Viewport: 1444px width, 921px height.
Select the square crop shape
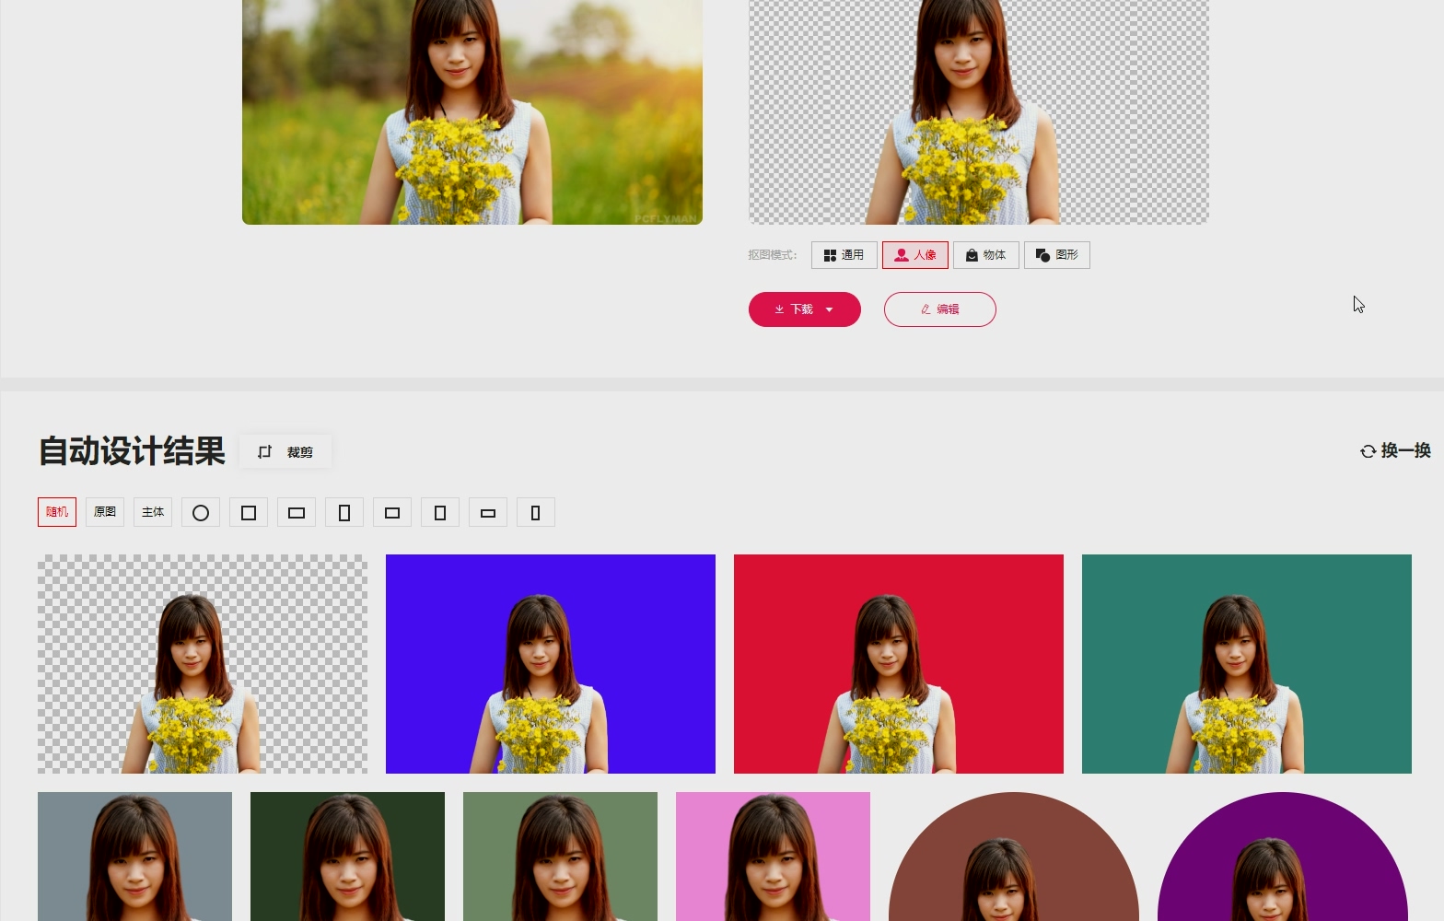pyautogui.click(x=249, y=513)
